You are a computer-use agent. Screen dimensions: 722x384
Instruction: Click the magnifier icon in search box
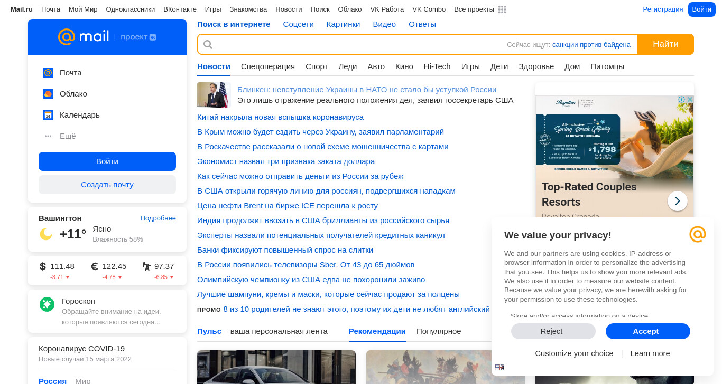tap(208, 44)
